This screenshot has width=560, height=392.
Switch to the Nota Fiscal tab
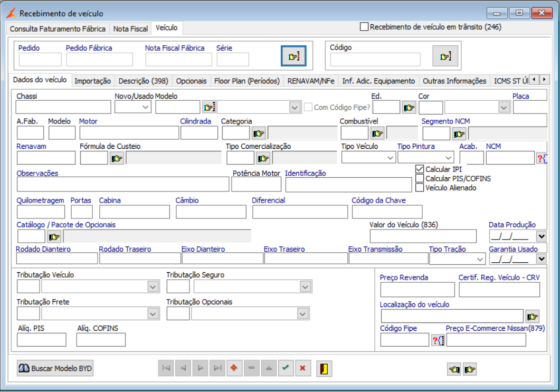point(130,29)
